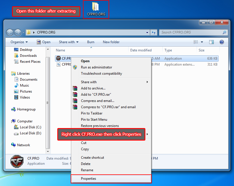Viewport: 234px width, 186px height.
Task: Expand the address bar history dropdown
Action: pyautogui.click(x=147, y=32)
